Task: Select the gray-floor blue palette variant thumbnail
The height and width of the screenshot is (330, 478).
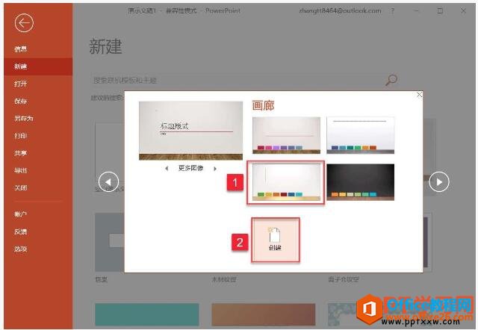Action: (360, 135)
